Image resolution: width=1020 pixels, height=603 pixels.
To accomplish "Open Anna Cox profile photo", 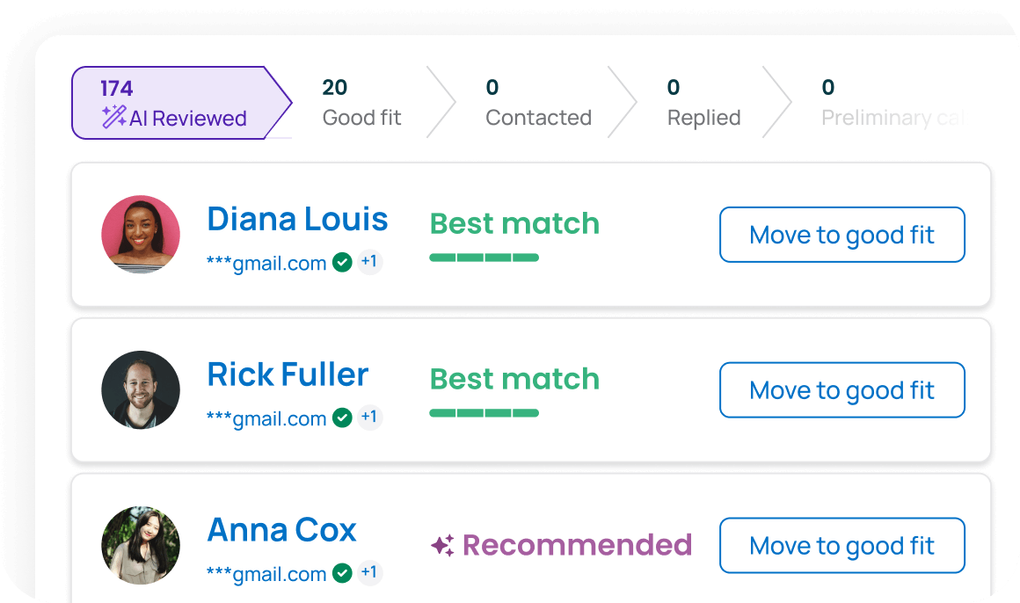I will tap(141, 546).
